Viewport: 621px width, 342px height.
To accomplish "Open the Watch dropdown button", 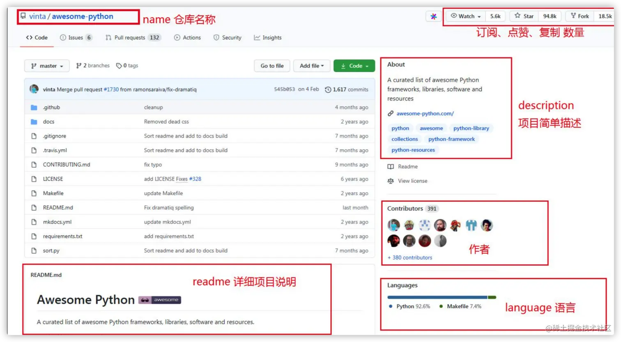I will tap(466, 16).
